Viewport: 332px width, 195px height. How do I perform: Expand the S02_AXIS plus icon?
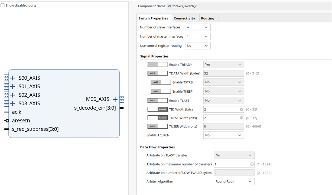click(12, 95)
